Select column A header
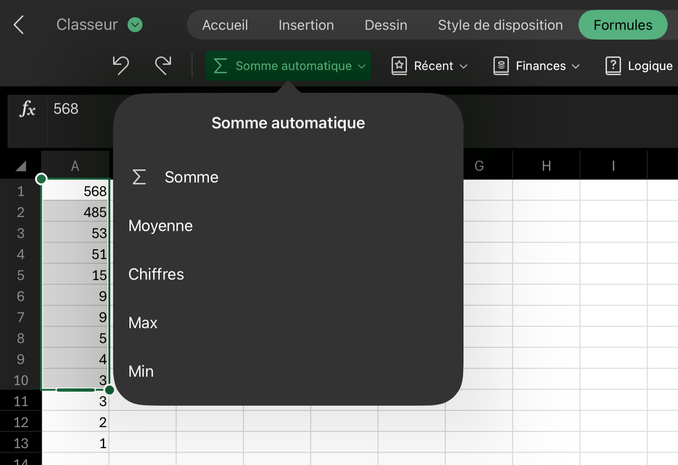The height and width of the screenshot is (465, 678). pos(75,166)
